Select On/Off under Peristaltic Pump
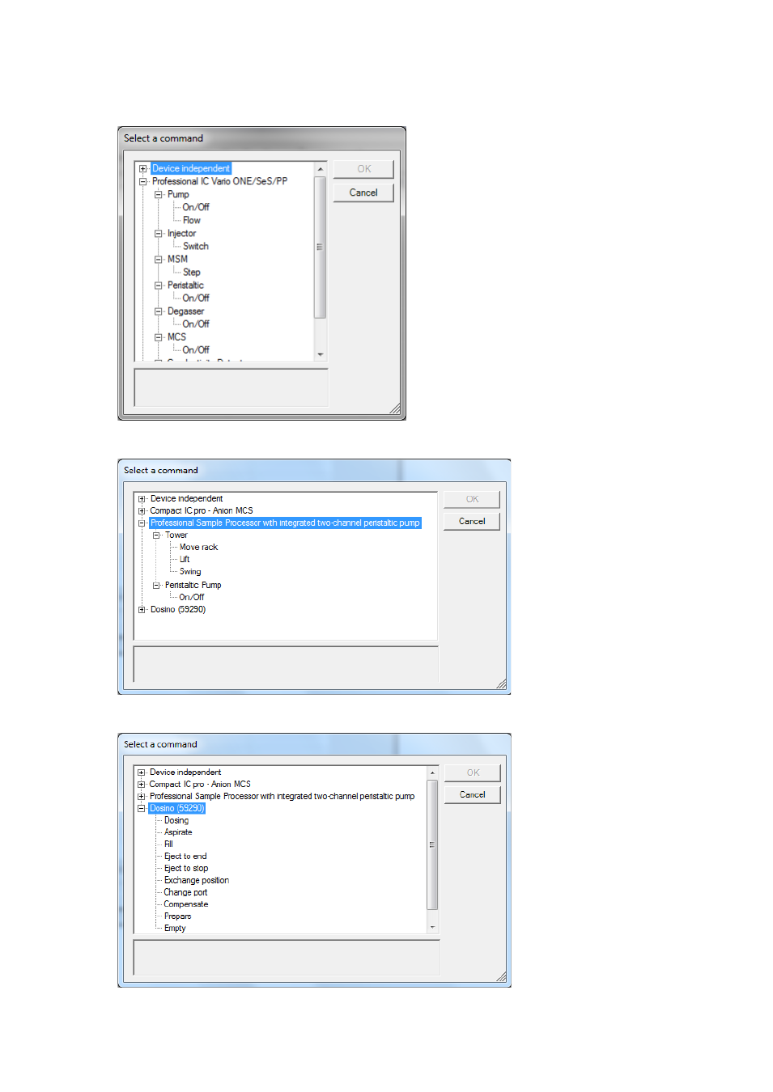 click(192, 598)
